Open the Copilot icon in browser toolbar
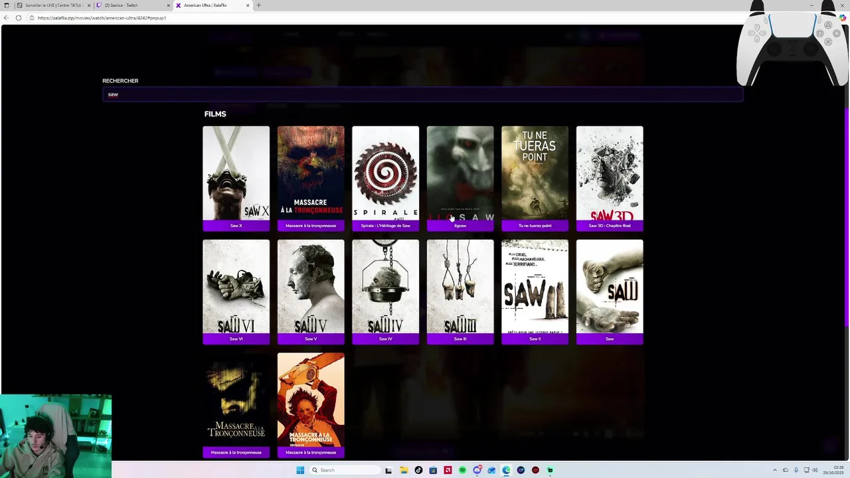Screen dimensions: 850x478 [843, 18]
